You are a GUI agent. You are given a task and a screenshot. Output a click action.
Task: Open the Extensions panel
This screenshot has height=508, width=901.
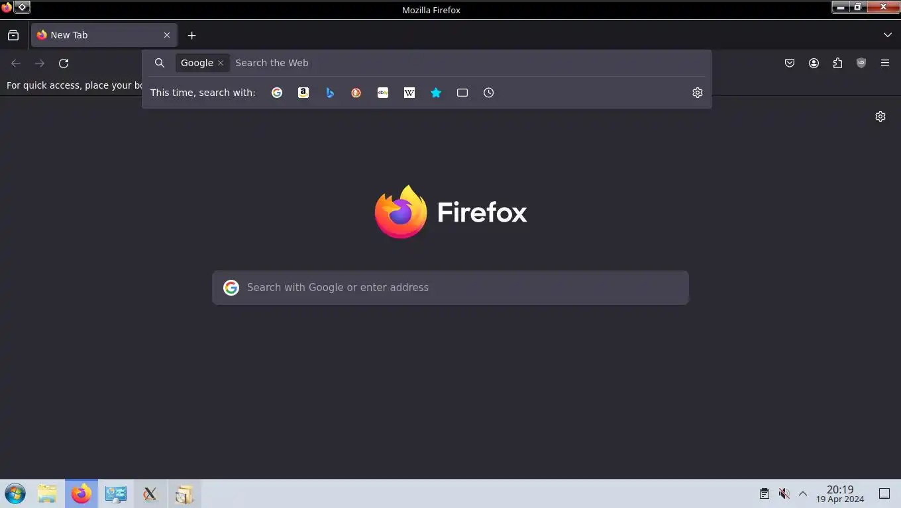tap(837, 63)
